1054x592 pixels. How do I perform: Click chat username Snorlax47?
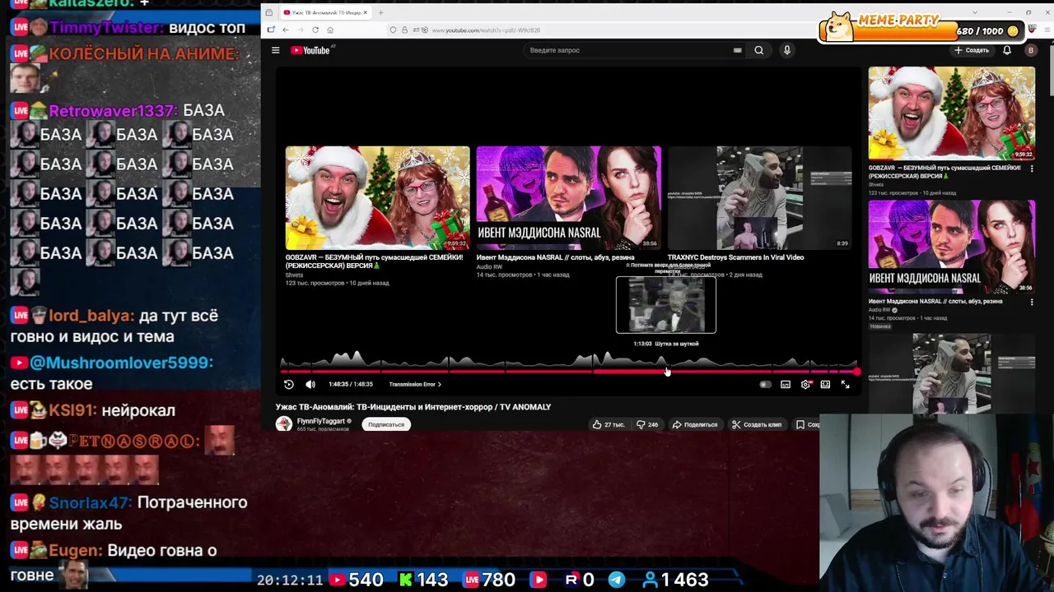click(x=90, y=502)
